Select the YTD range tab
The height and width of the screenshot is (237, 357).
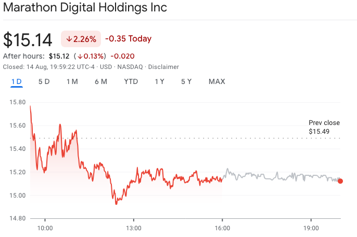click(131, 81)
